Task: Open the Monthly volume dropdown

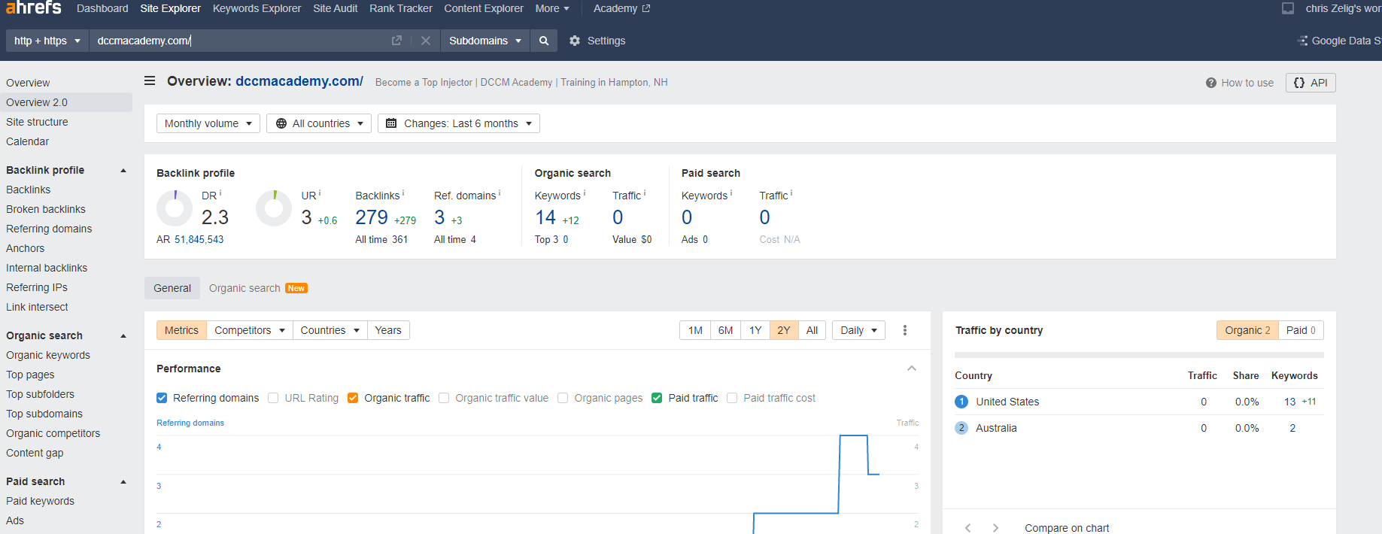Action: (208, 123)
